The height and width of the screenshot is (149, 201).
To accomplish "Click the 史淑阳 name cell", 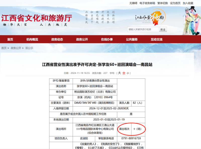I will tap(84, 138).
